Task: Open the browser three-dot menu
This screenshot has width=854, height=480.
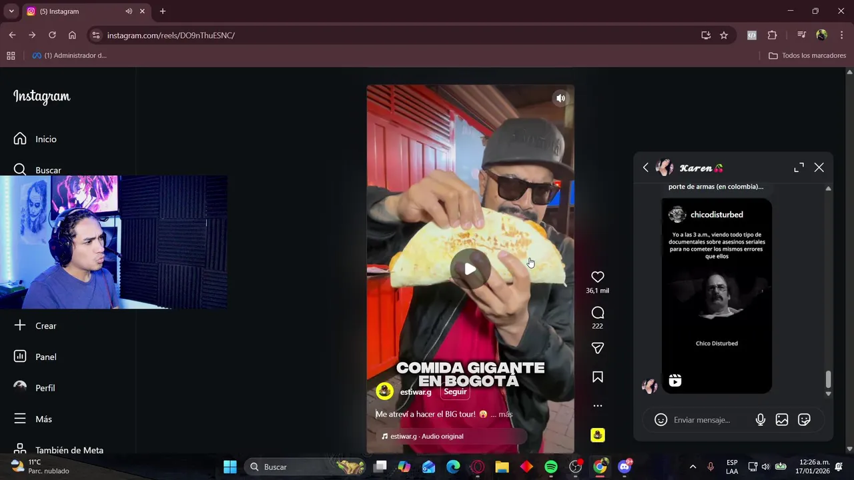Action: pyautogui.click(x=842, y=35)
